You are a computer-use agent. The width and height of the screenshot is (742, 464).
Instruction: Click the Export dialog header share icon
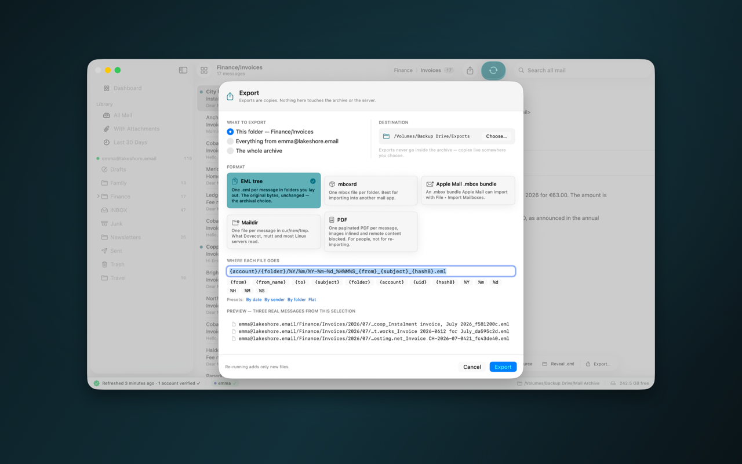point(230,96)
